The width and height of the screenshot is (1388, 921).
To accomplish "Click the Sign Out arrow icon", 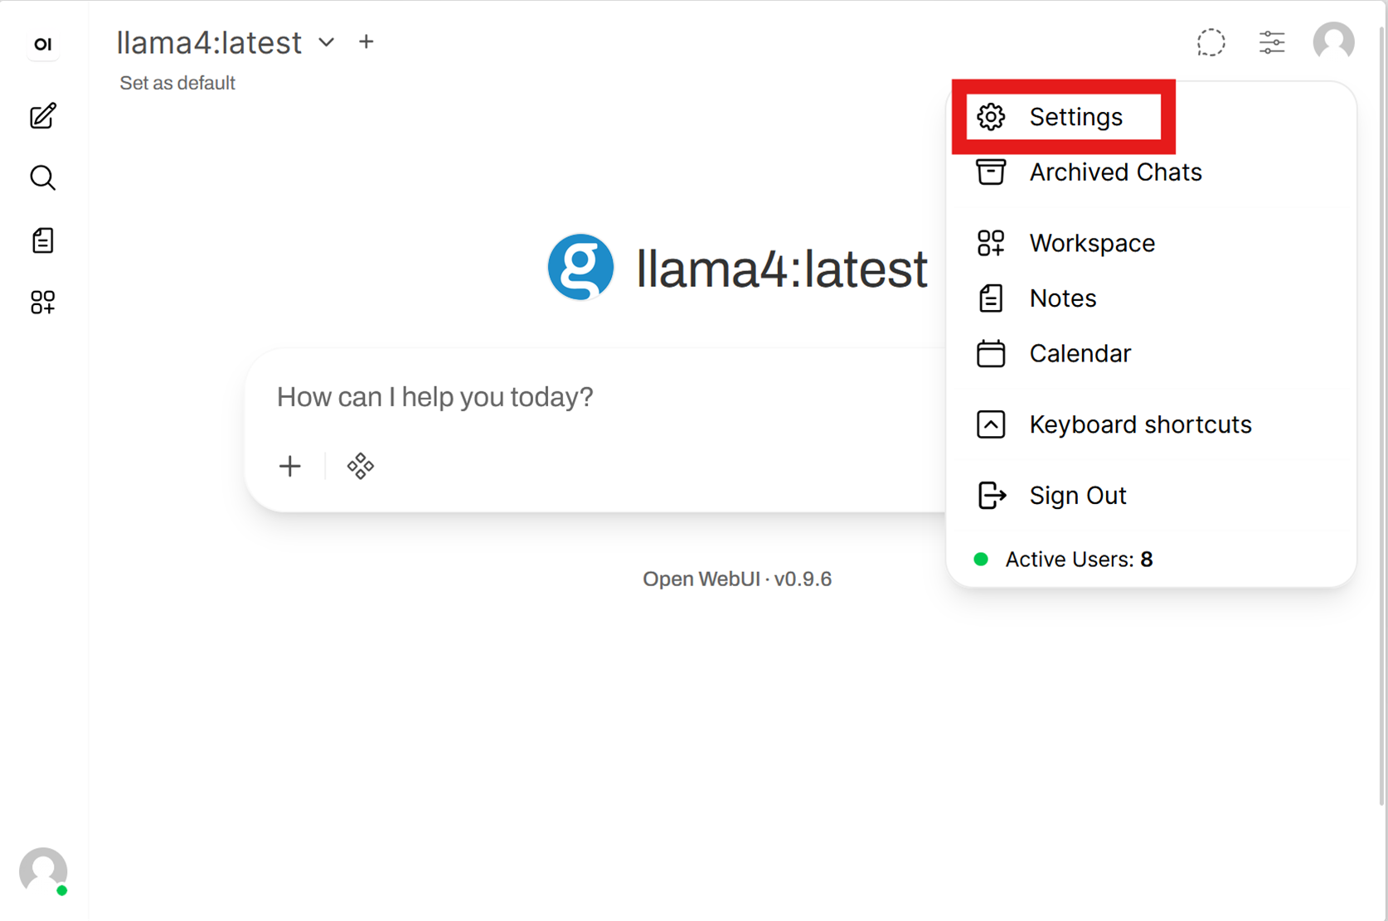I will point(992,496).
